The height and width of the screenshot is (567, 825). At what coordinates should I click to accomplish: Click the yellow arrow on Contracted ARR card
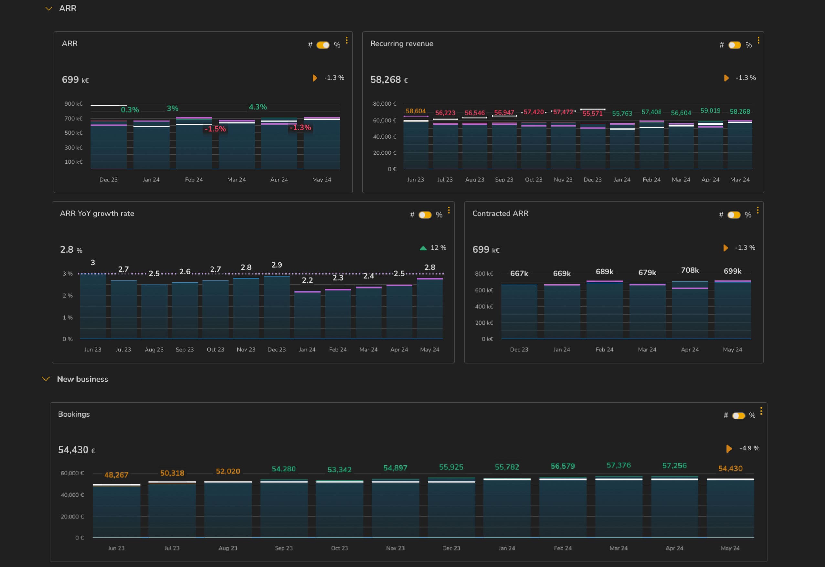tap(726, 248)
